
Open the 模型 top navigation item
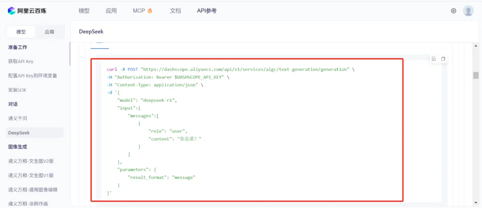pos(84,11)
